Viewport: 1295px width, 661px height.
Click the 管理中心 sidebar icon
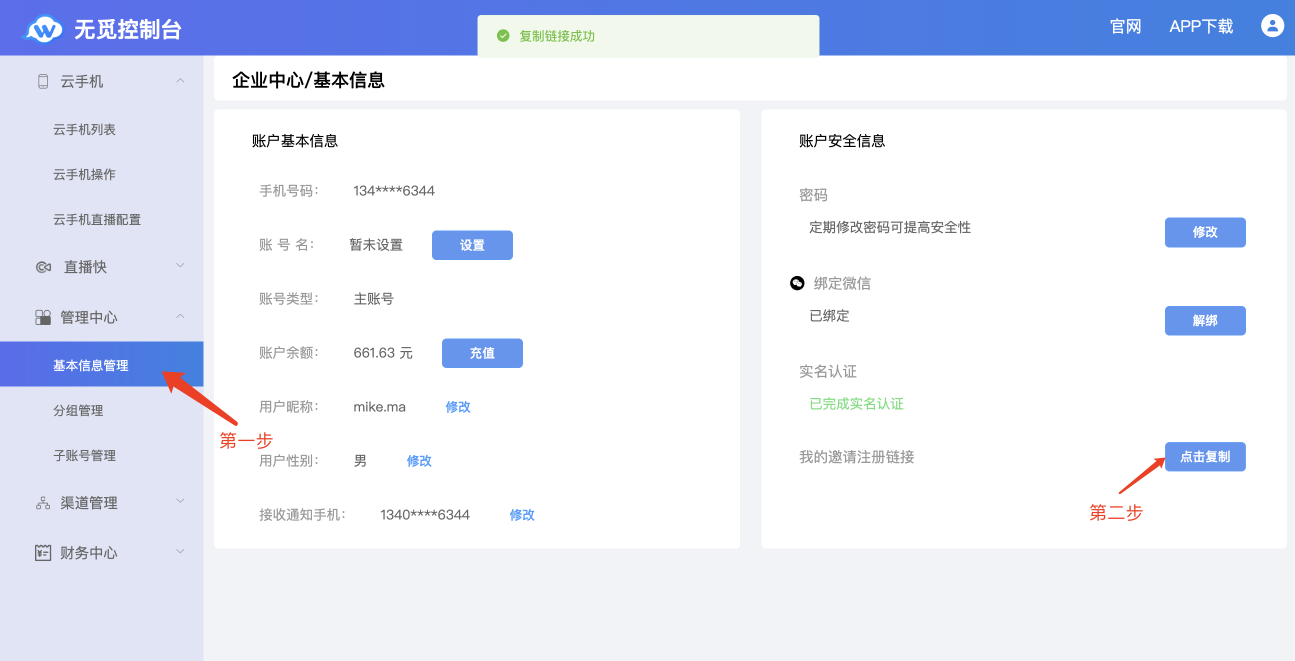click(43, 317)
